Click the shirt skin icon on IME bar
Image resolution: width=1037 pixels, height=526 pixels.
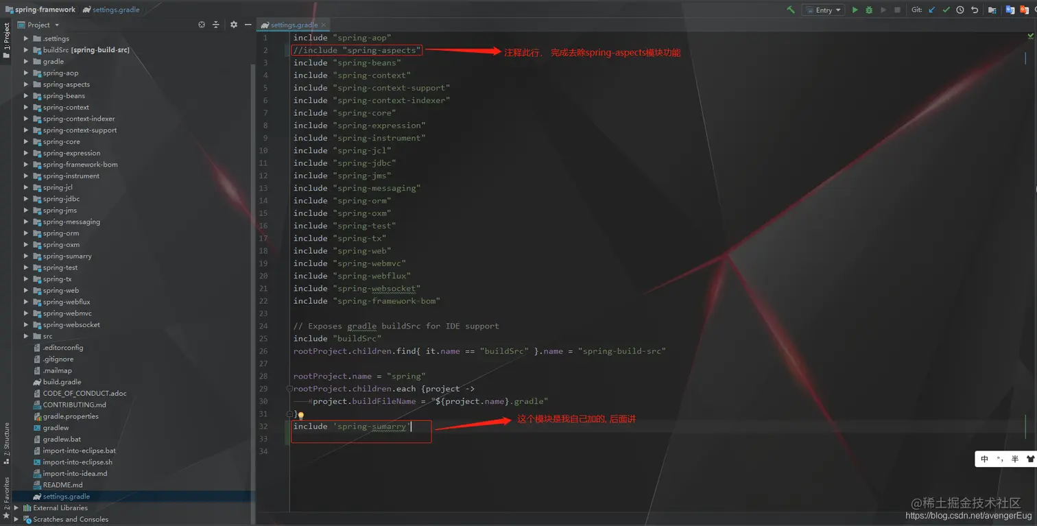(1030, 459)
